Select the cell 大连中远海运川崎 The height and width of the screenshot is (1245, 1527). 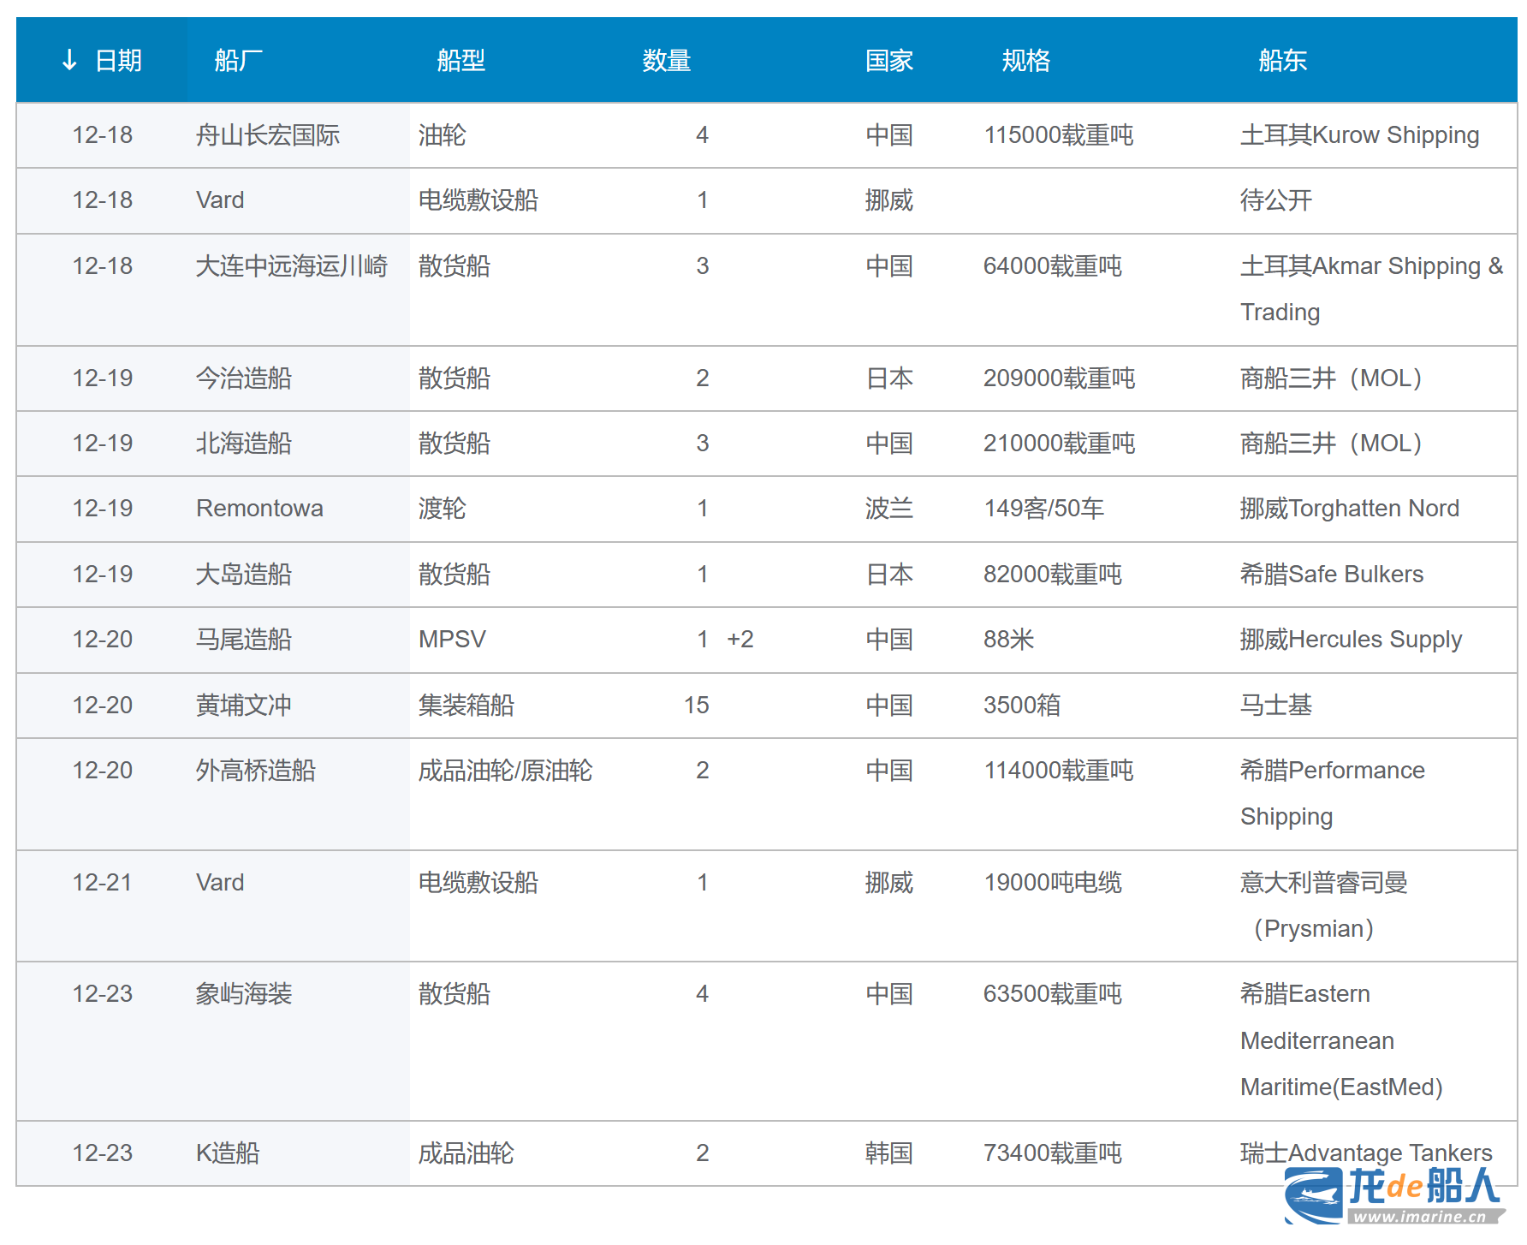point(292,266)
